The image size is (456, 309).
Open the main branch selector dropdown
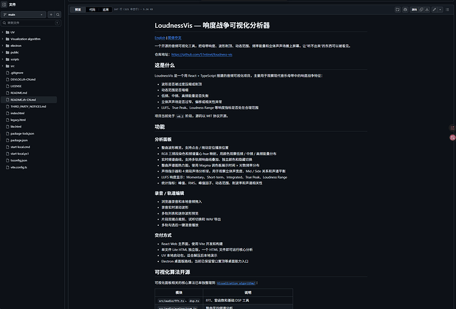coord(24,15)
